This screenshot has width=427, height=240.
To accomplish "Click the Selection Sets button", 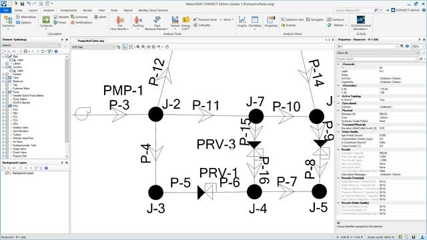I will (292, 19).
